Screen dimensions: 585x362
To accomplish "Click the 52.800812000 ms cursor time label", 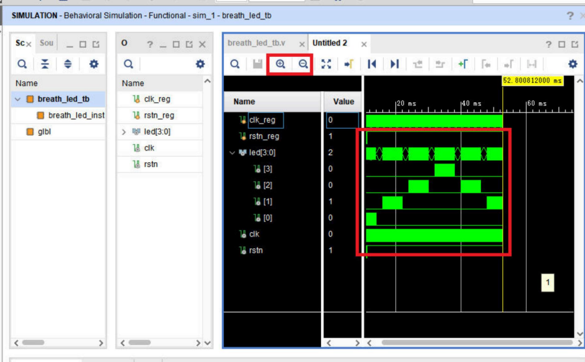I will (x=532, y=81).
